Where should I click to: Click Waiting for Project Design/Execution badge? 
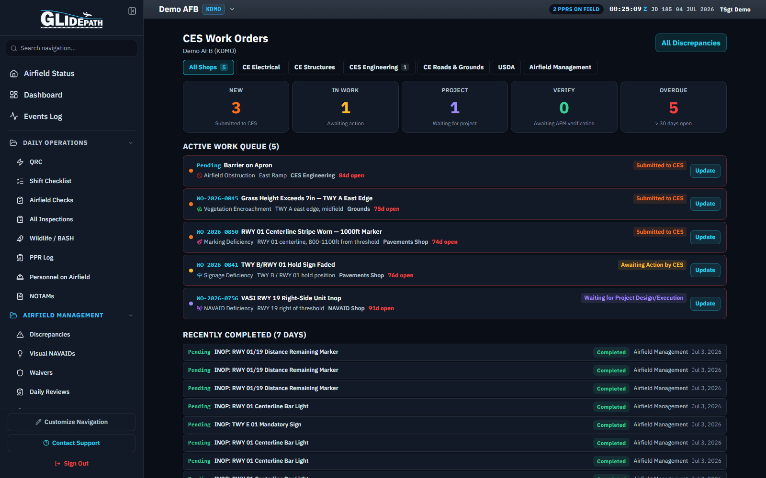click(634, 298)
